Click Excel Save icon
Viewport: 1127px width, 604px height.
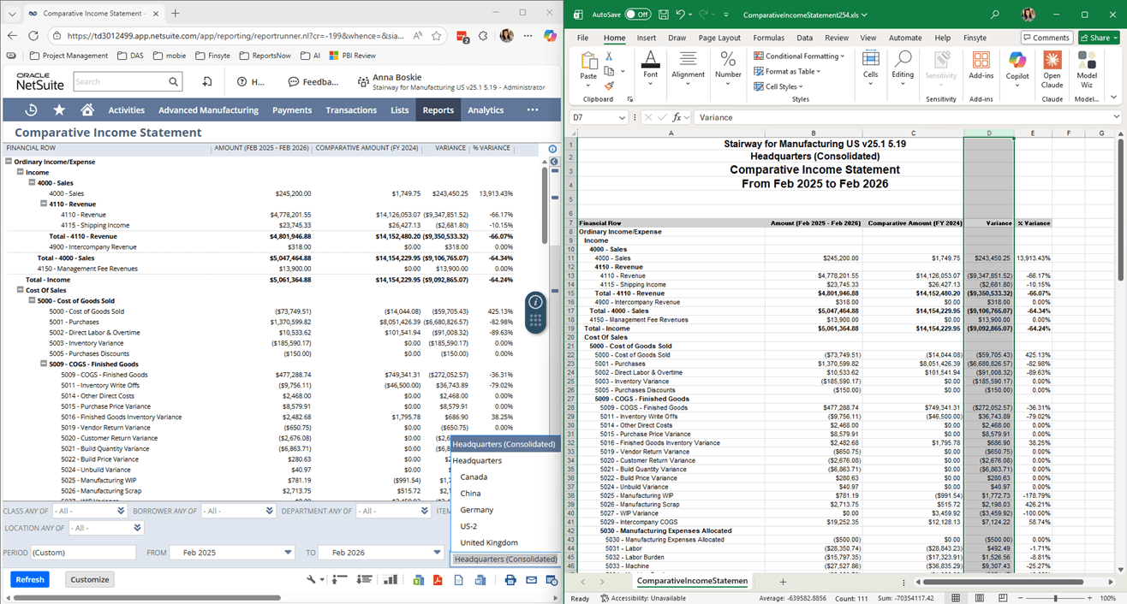pyautogui.click(x=662, y=15)
